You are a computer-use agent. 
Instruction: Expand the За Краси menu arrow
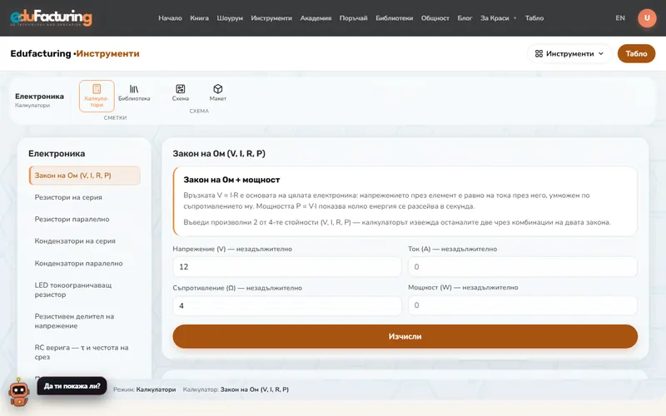click(515, 18)
